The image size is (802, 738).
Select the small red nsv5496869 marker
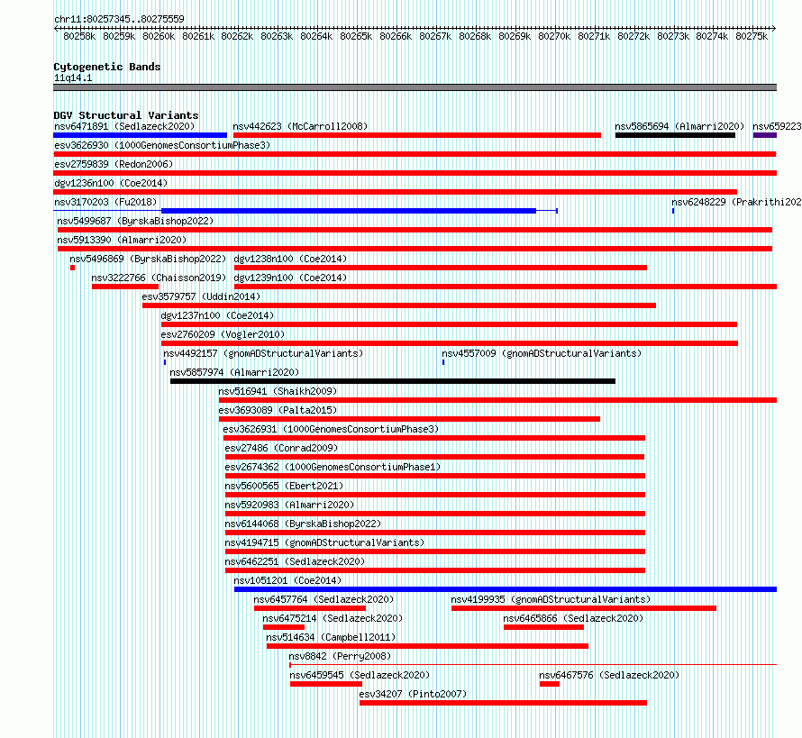(73, 268)
